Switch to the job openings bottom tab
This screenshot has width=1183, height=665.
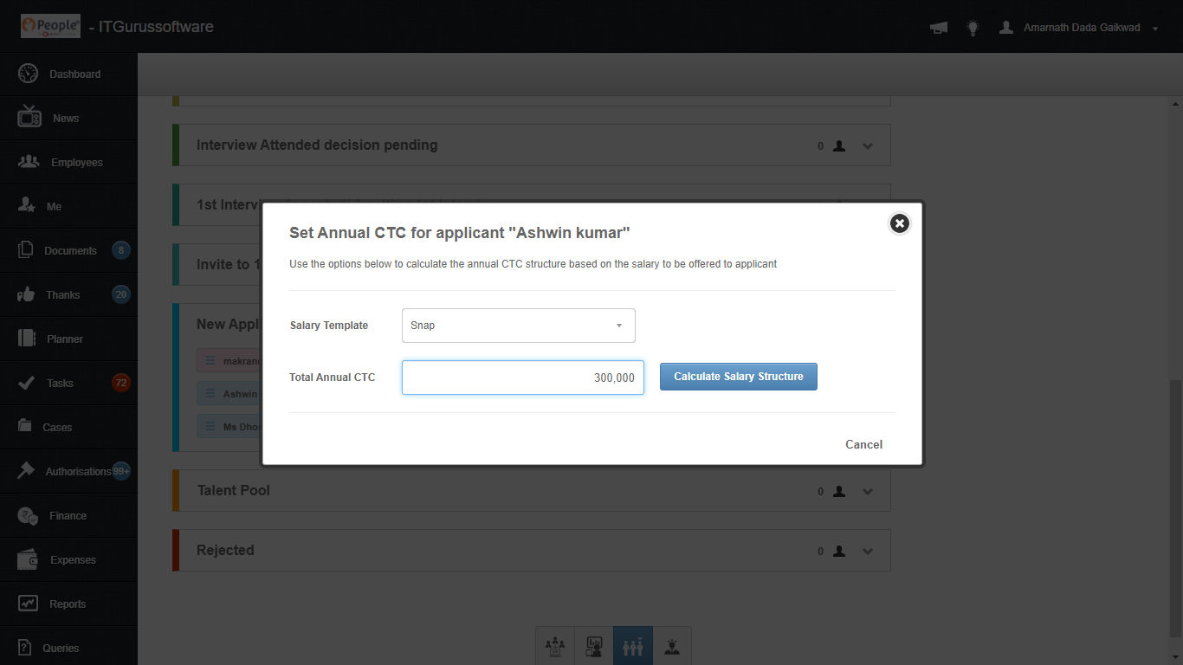[555, 646]
